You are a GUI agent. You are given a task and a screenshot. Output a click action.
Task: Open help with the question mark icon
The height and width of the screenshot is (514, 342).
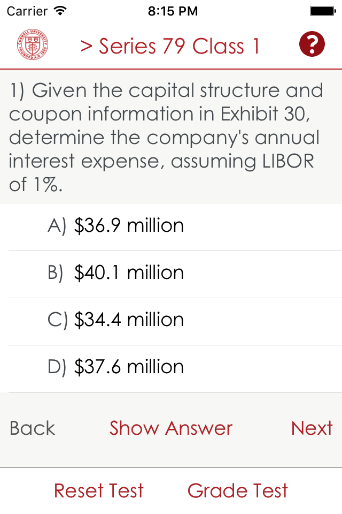[312, 44]
